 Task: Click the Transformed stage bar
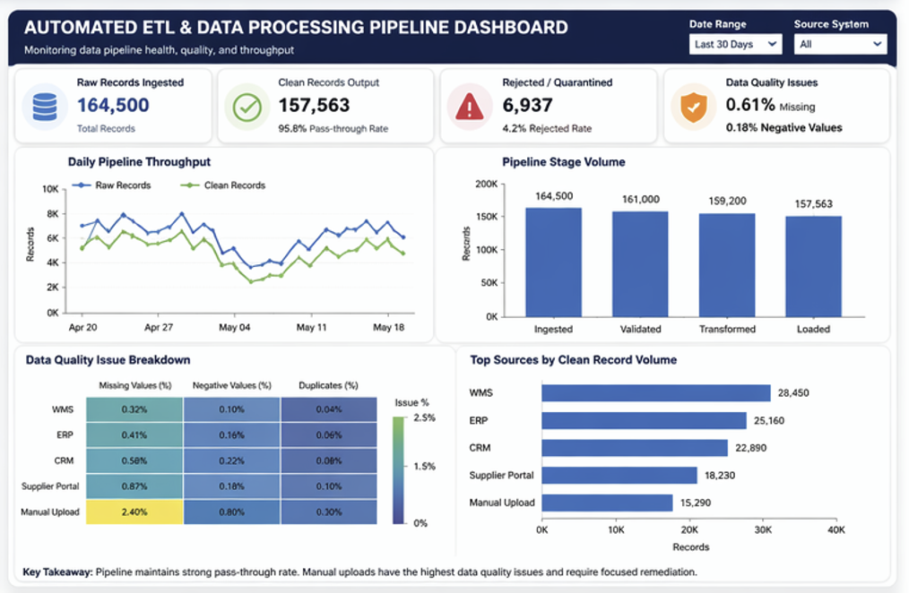[727, 264]
